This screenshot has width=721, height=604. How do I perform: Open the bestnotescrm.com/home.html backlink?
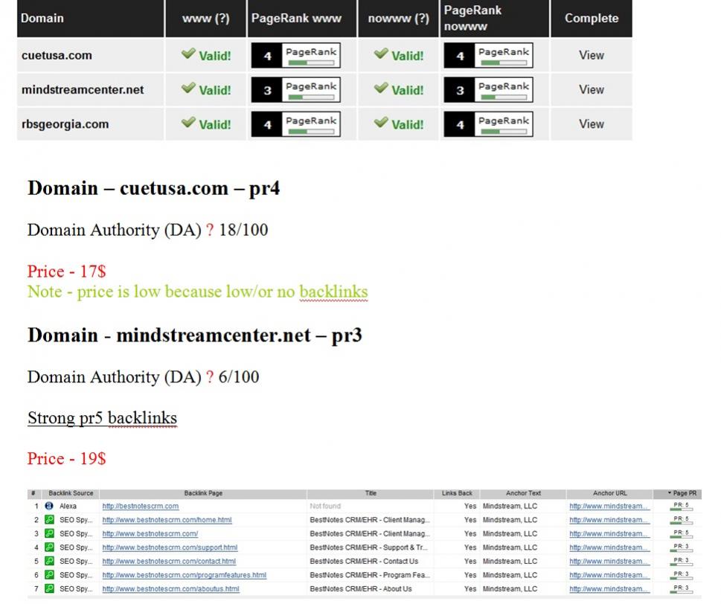coord(167,520)
